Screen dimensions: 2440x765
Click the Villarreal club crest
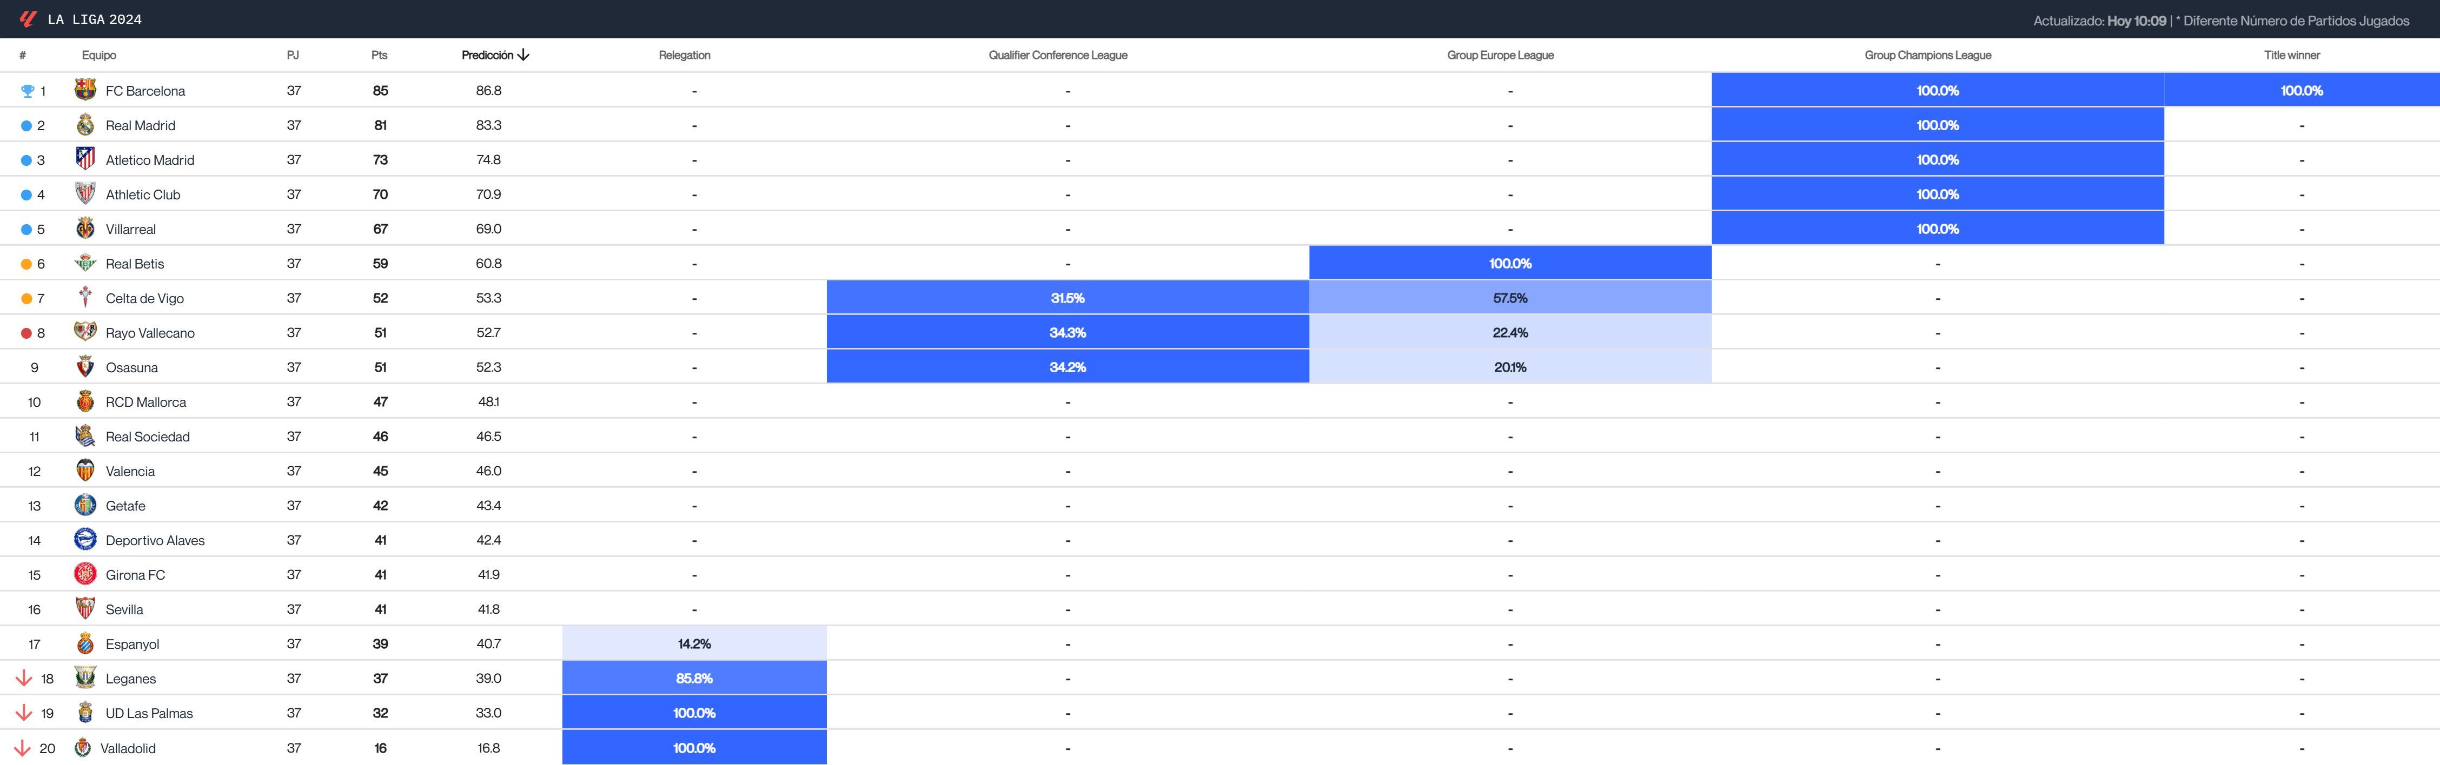coord(84,228)
